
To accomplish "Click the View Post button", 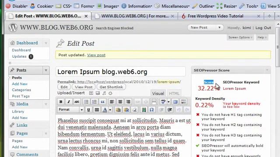I will (84, 87).
